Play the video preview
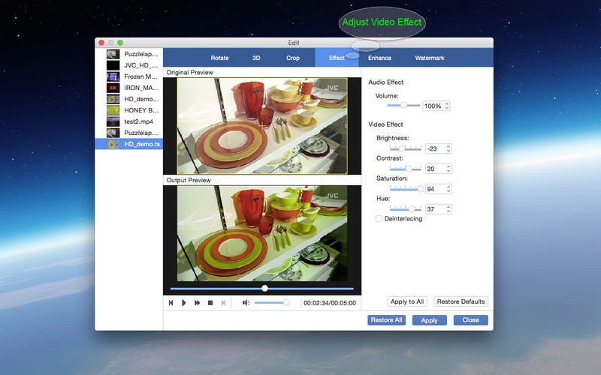This screenshot has height=375, width=601. [184, 303]
